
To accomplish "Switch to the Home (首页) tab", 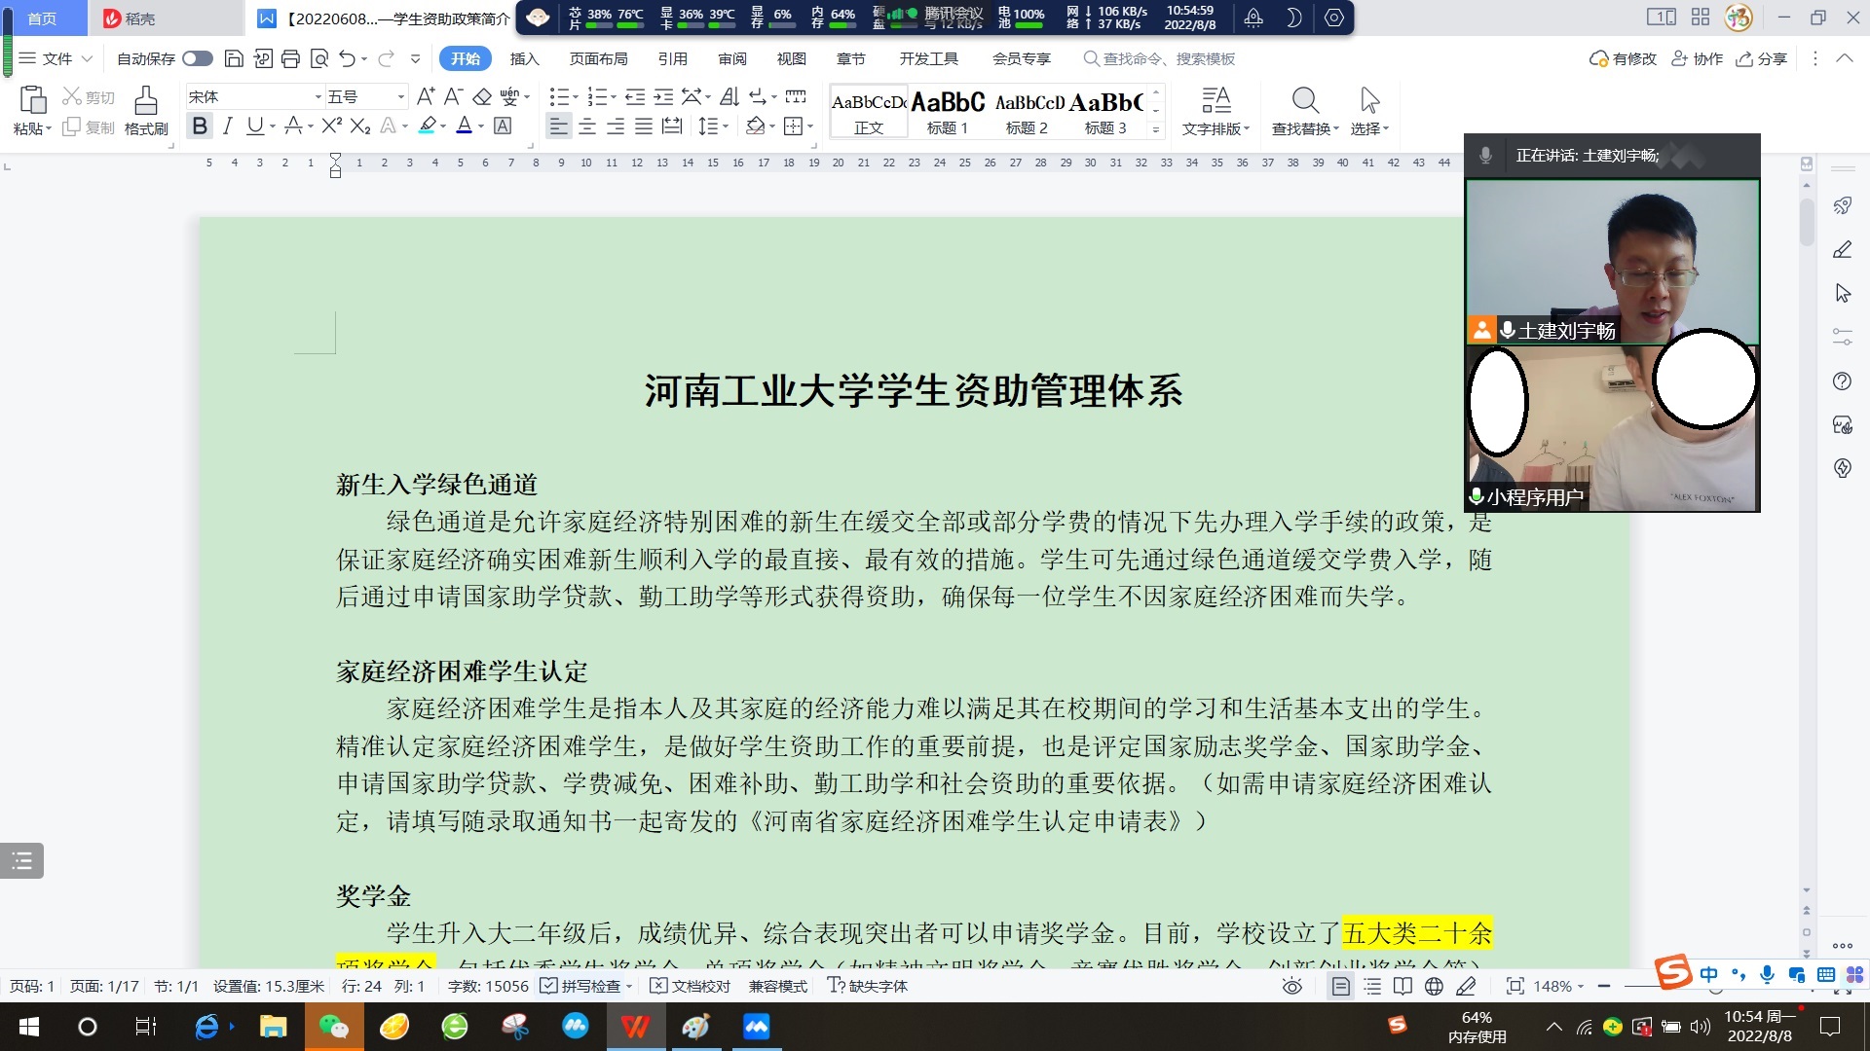I will 42,18.
